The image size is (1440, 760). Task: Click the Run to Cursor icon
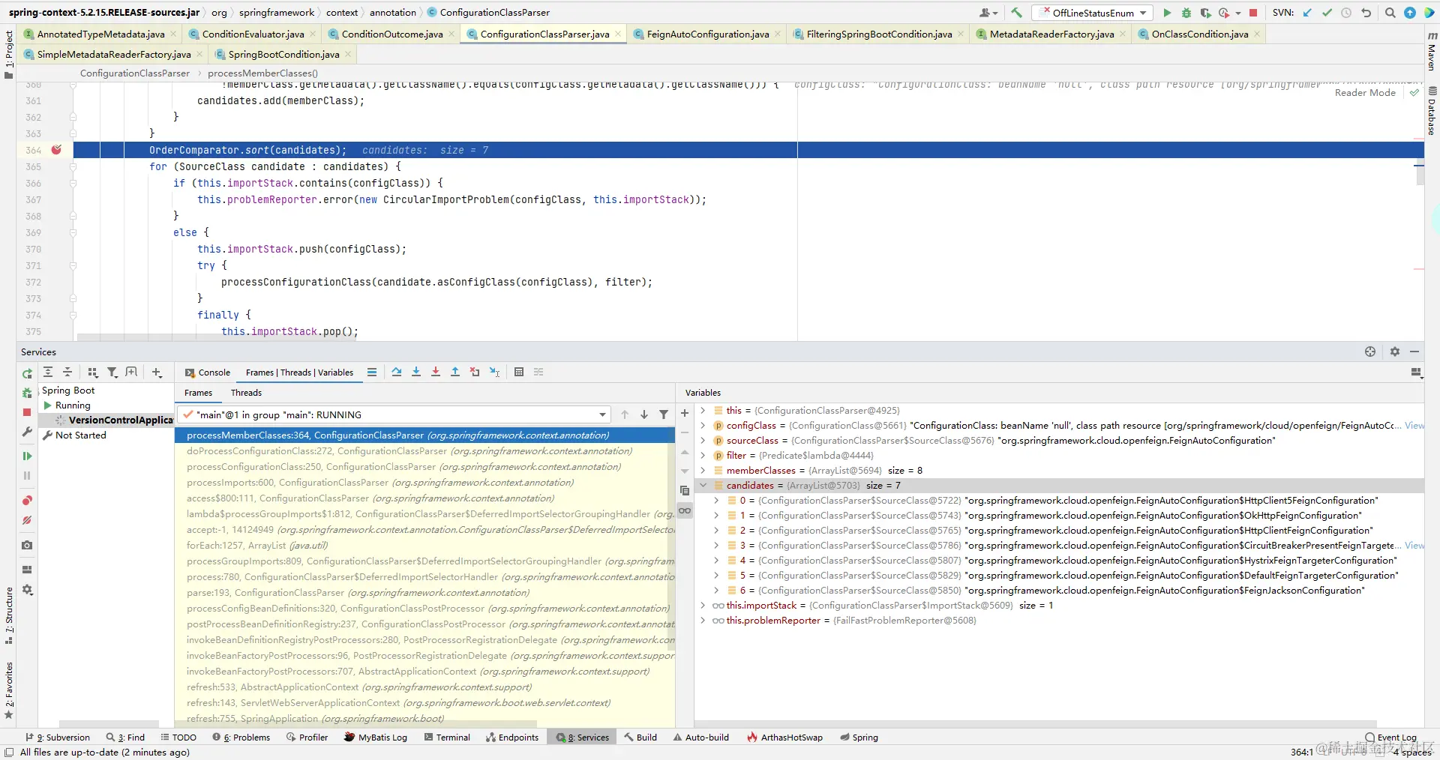tap(494, 372)
